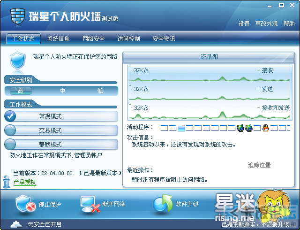Click 断开网络 to disconnect network
The height and width of the screenshot is (230, 300).
[103, 204]
